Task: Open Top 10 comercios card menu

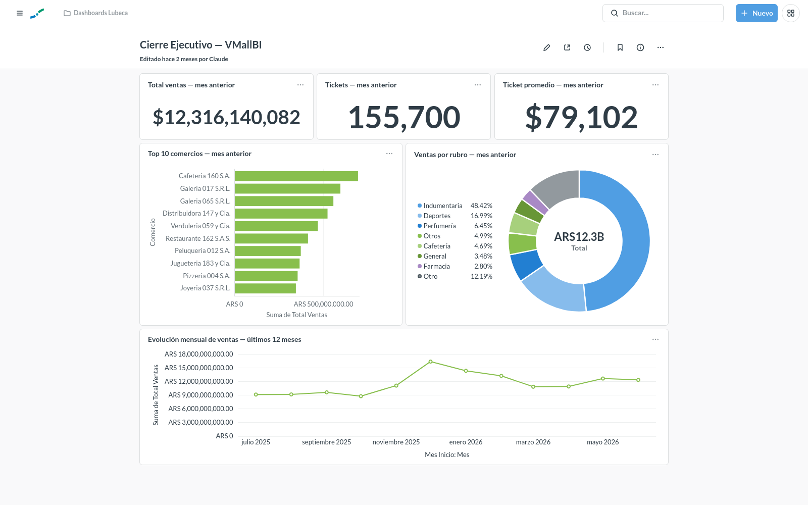Action: pos(389,154)
